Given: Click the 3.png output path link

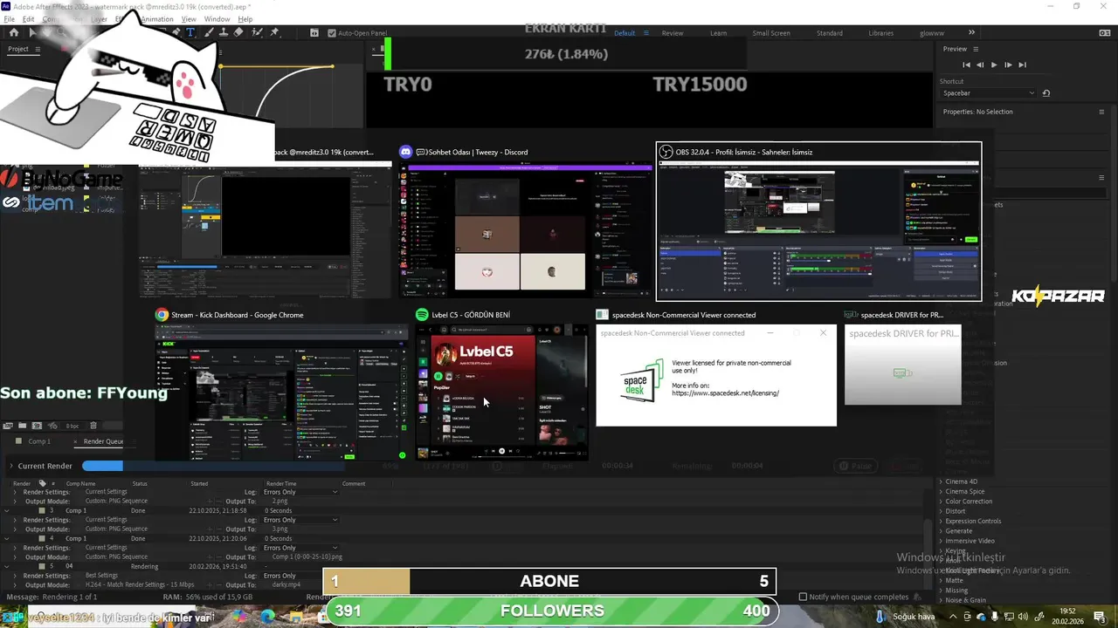Looking at the screenshot, I should (279, 529).
